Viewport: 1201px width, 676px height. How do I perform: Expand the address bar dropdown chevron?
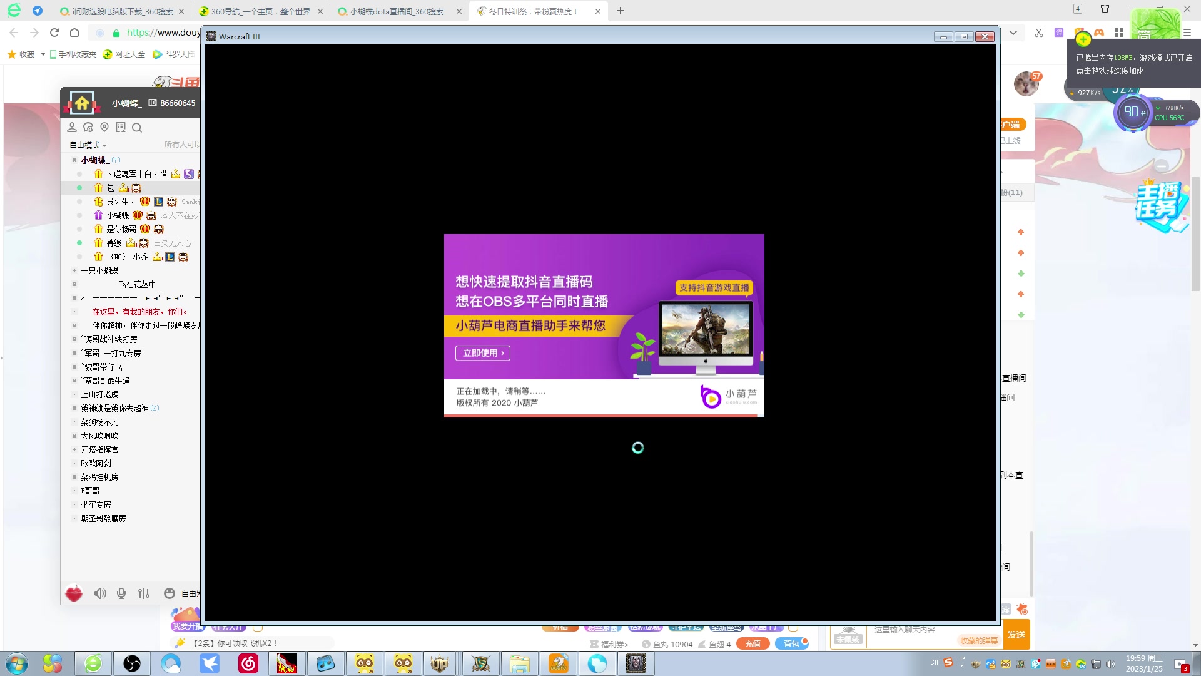(1013, 33)
